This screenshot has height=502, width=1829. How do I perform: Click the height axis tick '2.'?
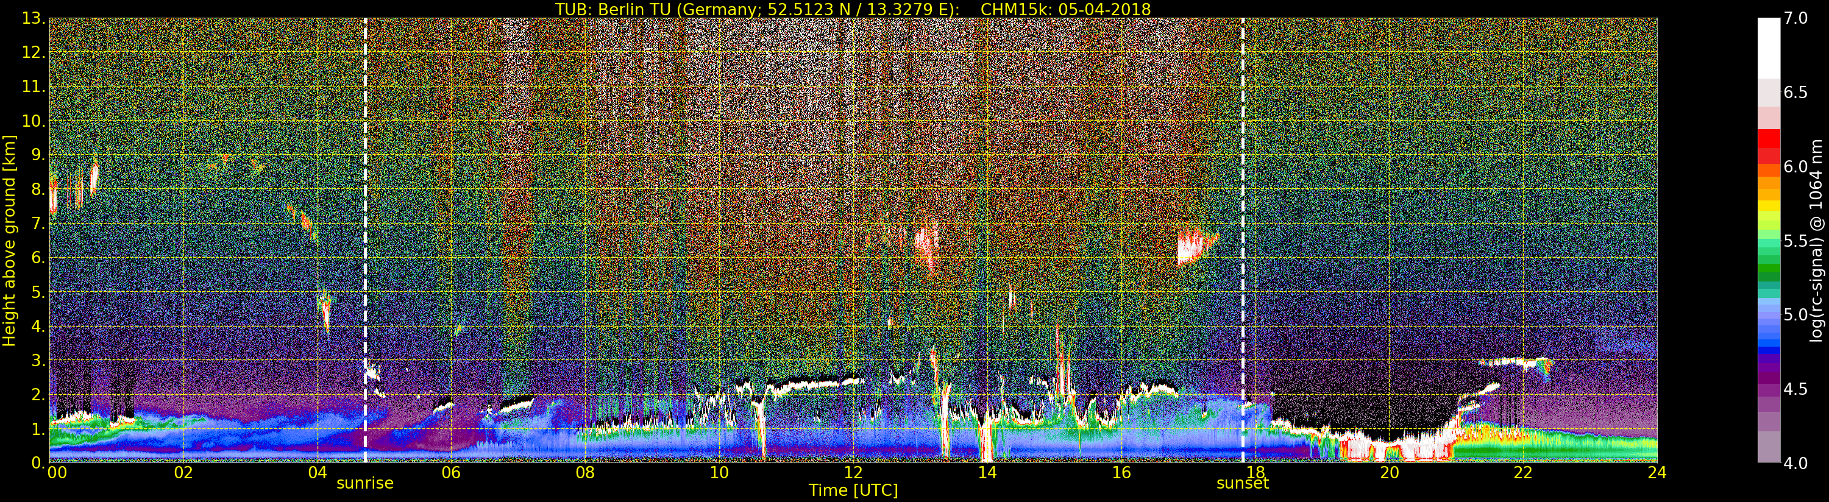38,395
